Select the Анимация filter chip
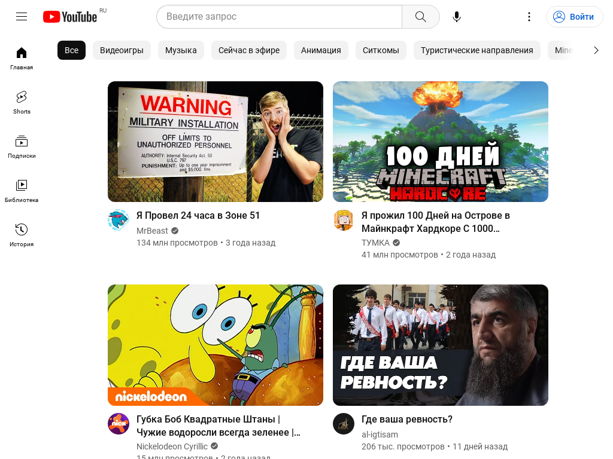The height and width of the screenshot is (459, 613). (321, 50)
